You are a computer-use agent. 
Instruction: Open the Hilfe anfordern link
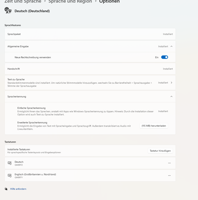click(18, 189)
